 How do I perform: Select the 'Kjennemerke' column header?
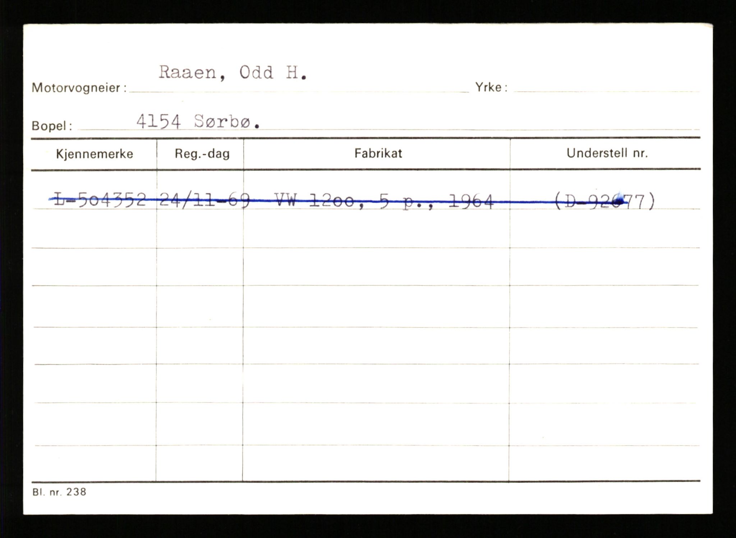click(95, 154)
